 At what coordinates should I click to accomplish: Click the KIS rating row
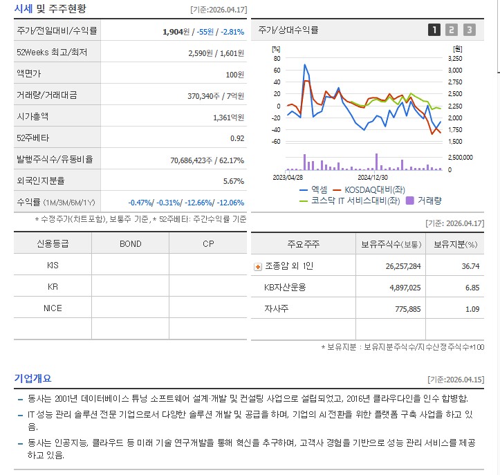point(130,265)
